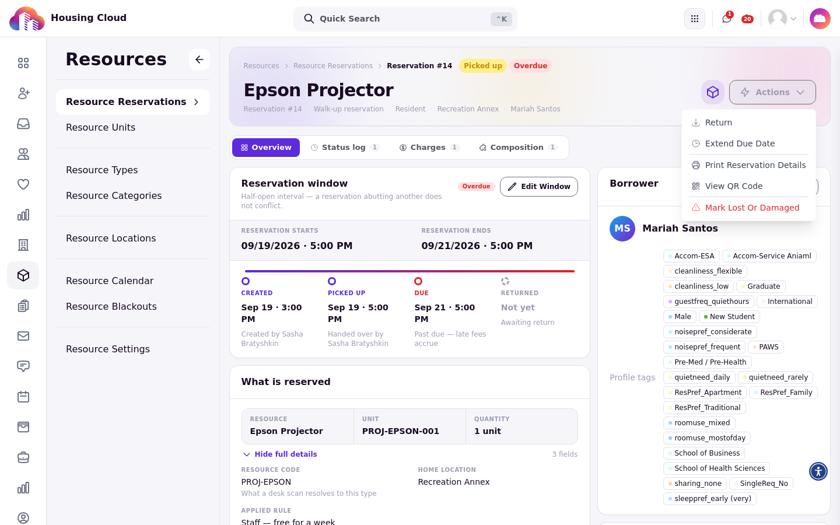Screen dimensions: 840x525
Task: Open the dashboard grid icon in sidebar
Action: point(23,63)
